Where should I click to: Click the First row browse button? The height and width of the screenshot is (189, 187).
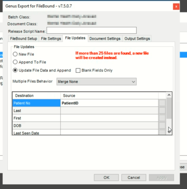(162, 118)
